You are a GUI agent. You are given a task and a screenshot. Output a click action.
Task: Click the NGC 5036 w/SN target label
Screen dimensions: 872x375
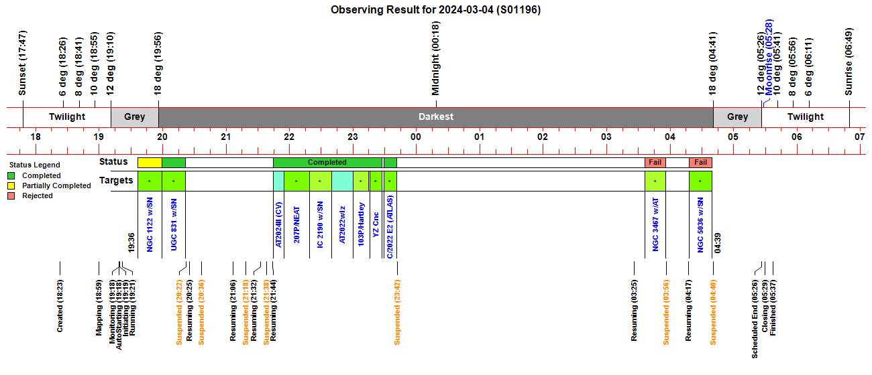(700, 224)
